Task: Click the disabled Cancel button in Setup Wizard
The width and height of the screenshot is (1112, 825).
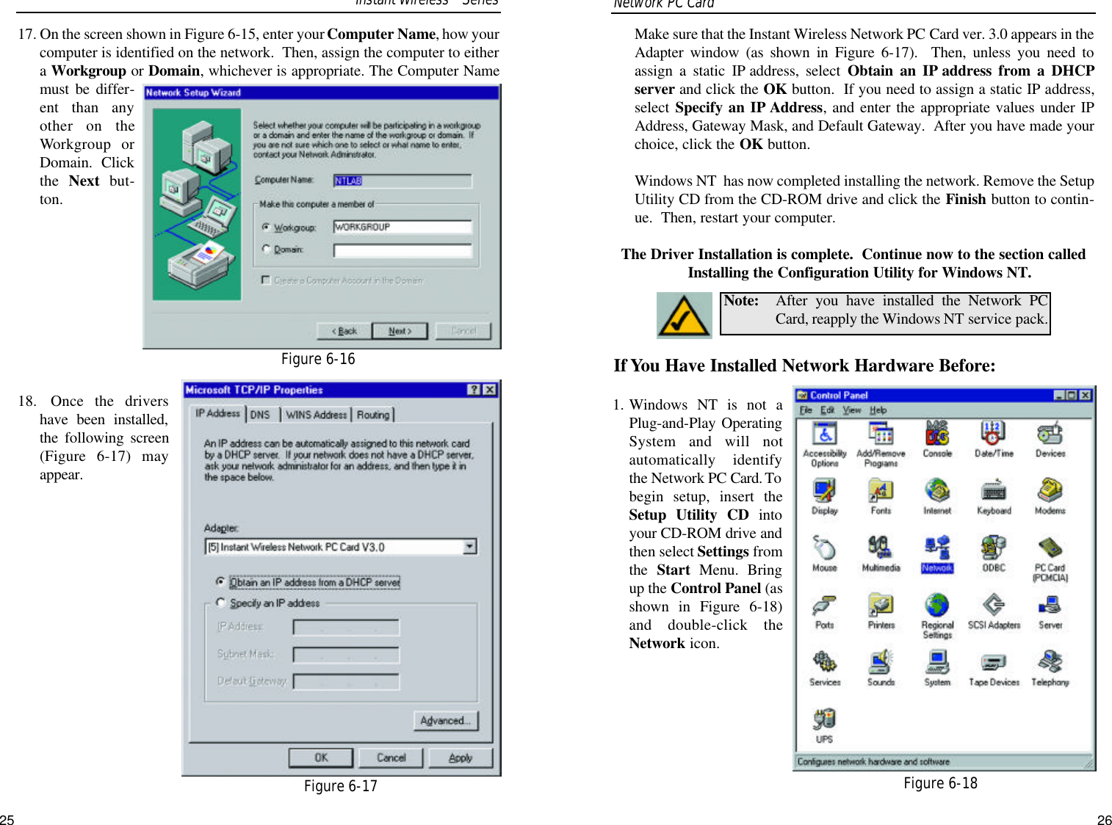Action: coord(463,331)
